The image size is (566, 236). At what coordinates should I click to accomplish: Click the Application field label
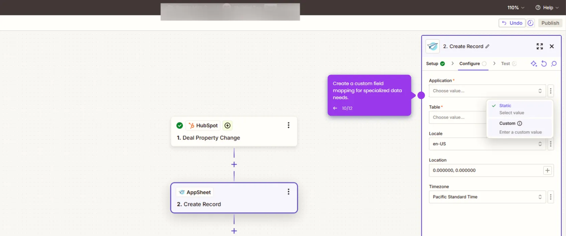coord(440,80)
